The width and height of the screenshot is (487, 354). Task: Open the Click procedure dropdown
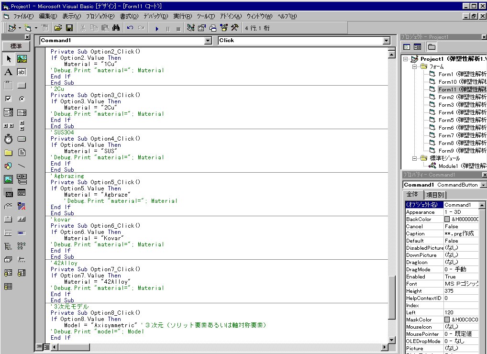point(386,41)
